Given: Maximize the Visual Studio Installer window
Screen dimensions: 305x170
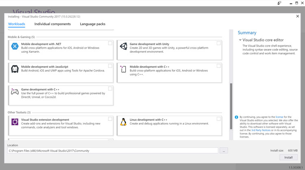Looking at the screenshot, I should 296,3.
